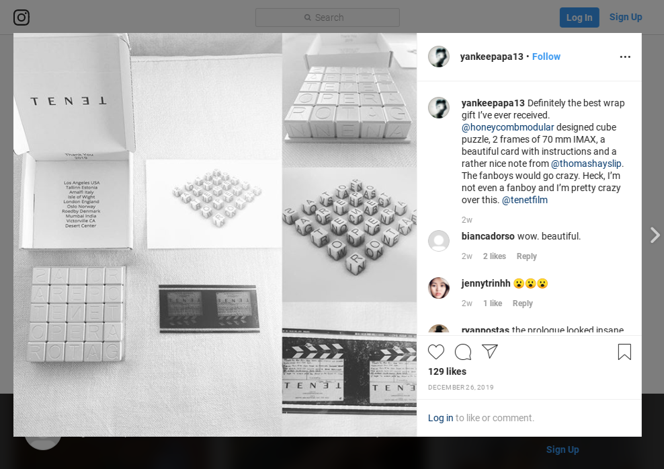This screenshot has width=664, height=469.
Task: Click the 2w timestamp under jennytrinhh's comment
Action: 466,303
